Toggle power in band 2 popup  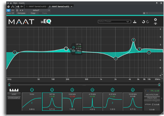73,47
